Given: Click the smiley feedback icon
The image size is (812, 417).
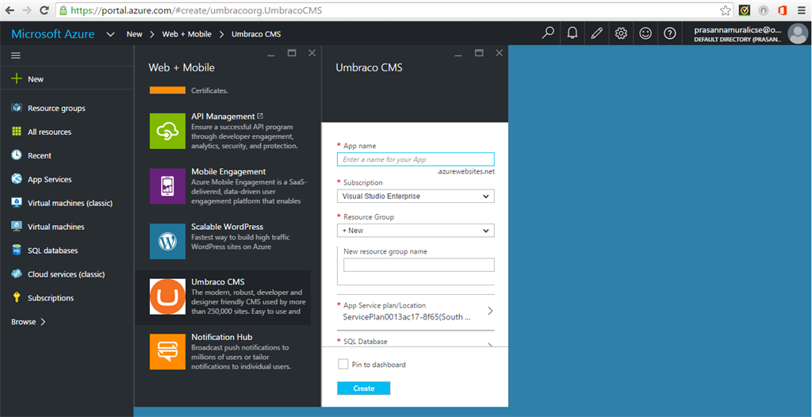Looking at the screenshot, I should point(645,33).
